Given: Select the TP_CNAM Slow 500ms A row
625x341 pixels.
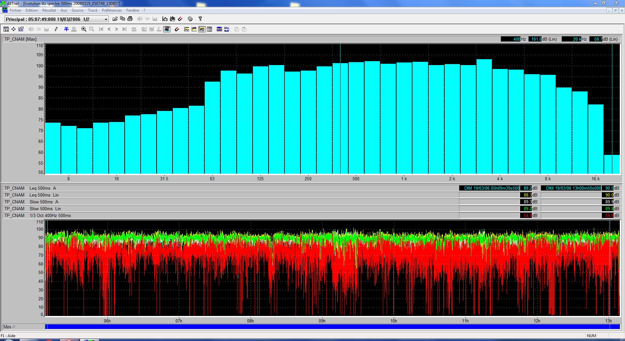Looking at the screenshot, I should point(49,202).
